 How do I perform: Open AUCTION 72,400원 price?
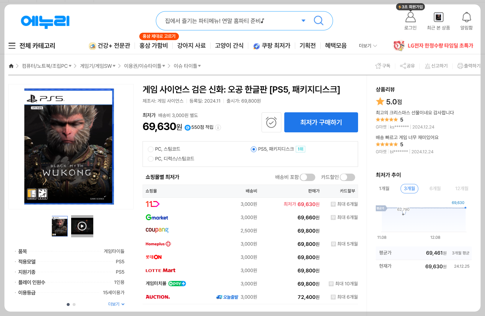(308, 297)
